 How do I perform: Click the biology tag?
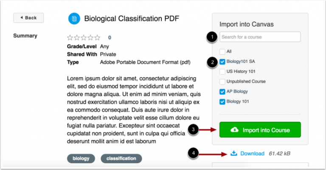(81, 159)
